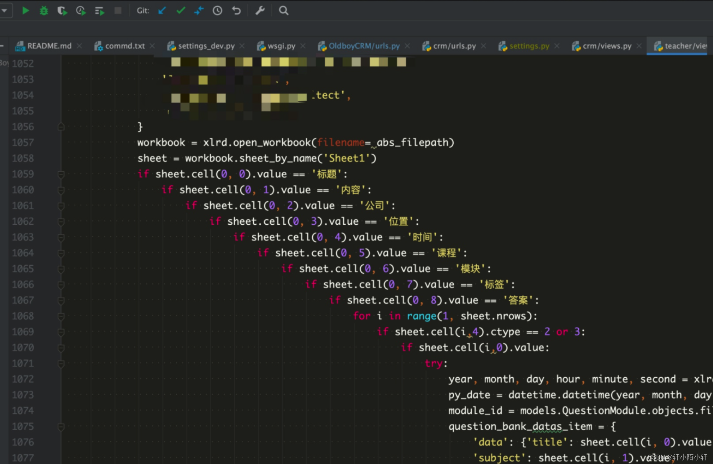Revert changes with undo arrow icon

point(236,11)
